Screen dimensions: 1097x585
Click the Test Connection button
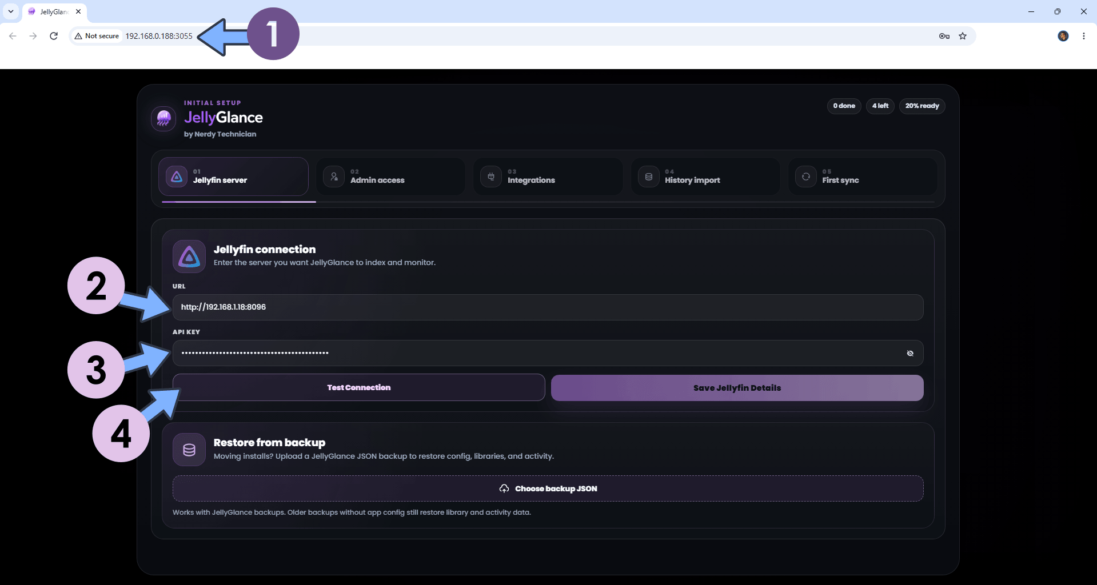[x=358, y=387]
